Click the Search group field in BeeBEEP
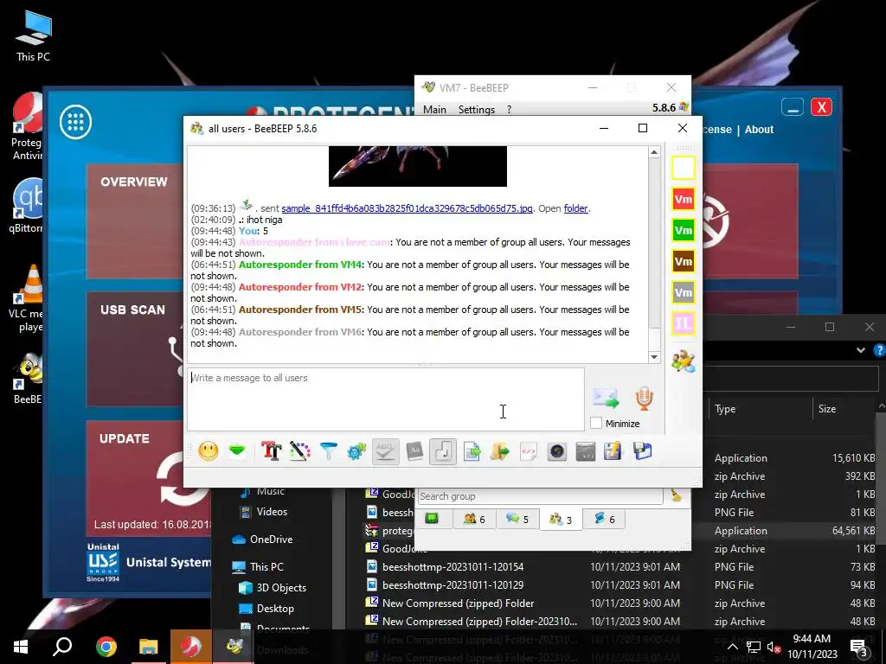Image resolution: width=886 pixels, height=664 pixels. click(x=540, y=496)
